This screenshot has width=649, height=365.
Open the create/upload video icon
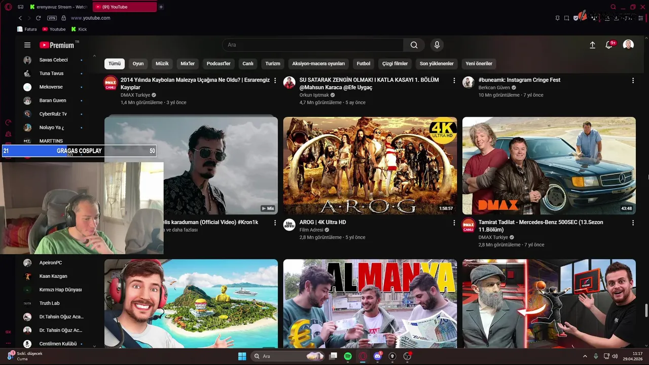pos(592,45)
